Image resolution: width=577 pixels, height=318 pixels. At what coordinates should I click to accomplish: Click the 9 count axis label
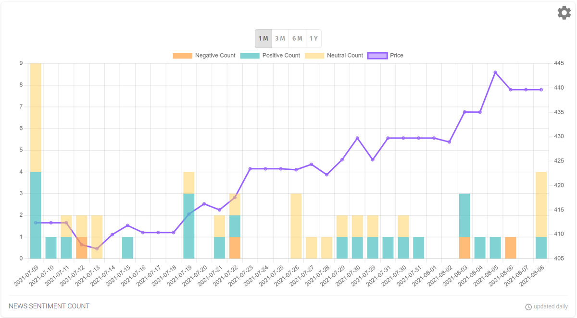point(21,63)
